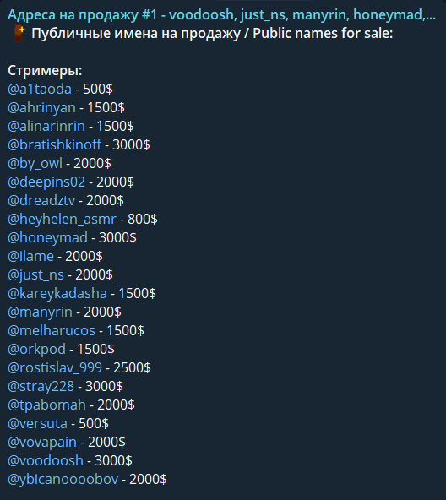Screen dimensions: 446x500
Task: Click the @ahrinyan mention
Action: tap(41, 108)
